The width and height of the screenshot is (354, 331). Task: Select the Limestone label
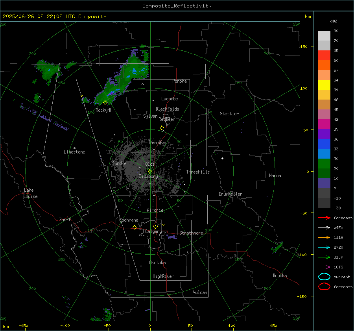(x=74, y=152)
